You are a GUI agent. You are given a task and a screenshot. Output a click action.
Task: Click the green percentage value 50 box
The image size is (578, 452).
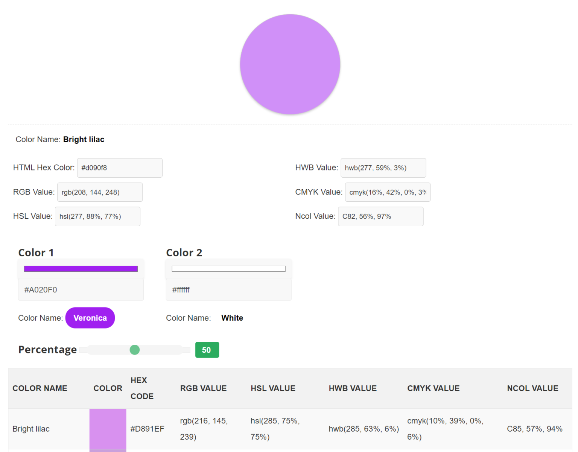pyautogui.click(x=207, y=350)
